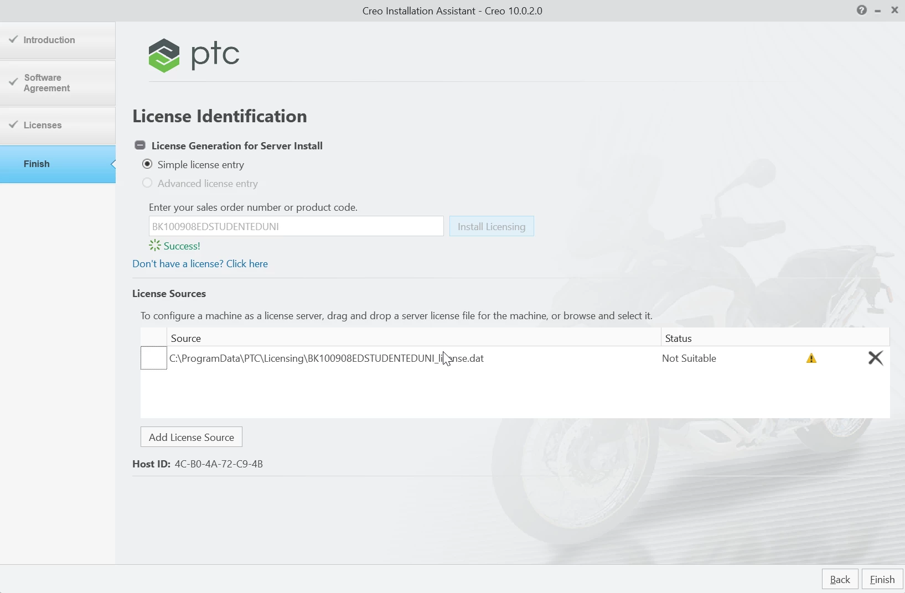
Task: Go to the Introduction step
Action: 58,40
